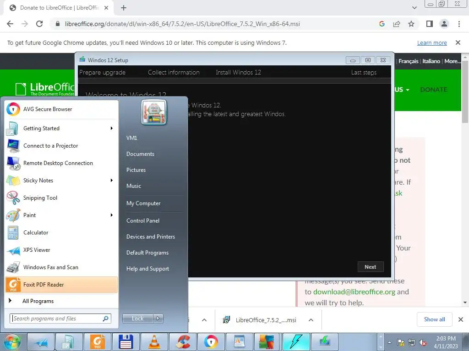Image resolution: width=469 pixels, height=351 pixels.
Task: Open Devices and Printers
Action: tap(151, 237)
